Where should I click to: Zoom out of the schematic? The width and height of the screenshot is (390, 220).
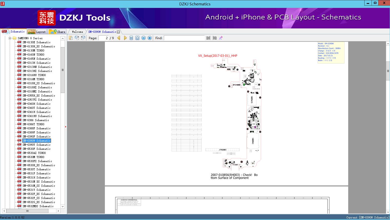(144, 38)
